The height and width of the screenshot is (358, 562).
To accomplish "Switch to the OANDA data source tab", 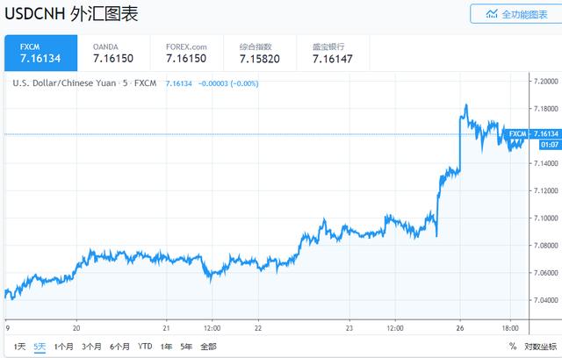I will (x=111, y=53).
